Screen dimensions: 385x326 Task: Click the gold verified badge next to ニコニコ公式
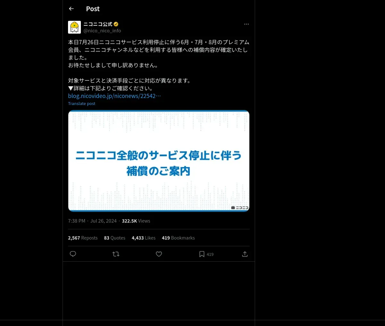pyautogui.click(x=116, y=24)
